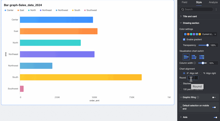The image size is (220, 121).
Task: Turn on the Graphic filling switch
Action: pos(214,97)
